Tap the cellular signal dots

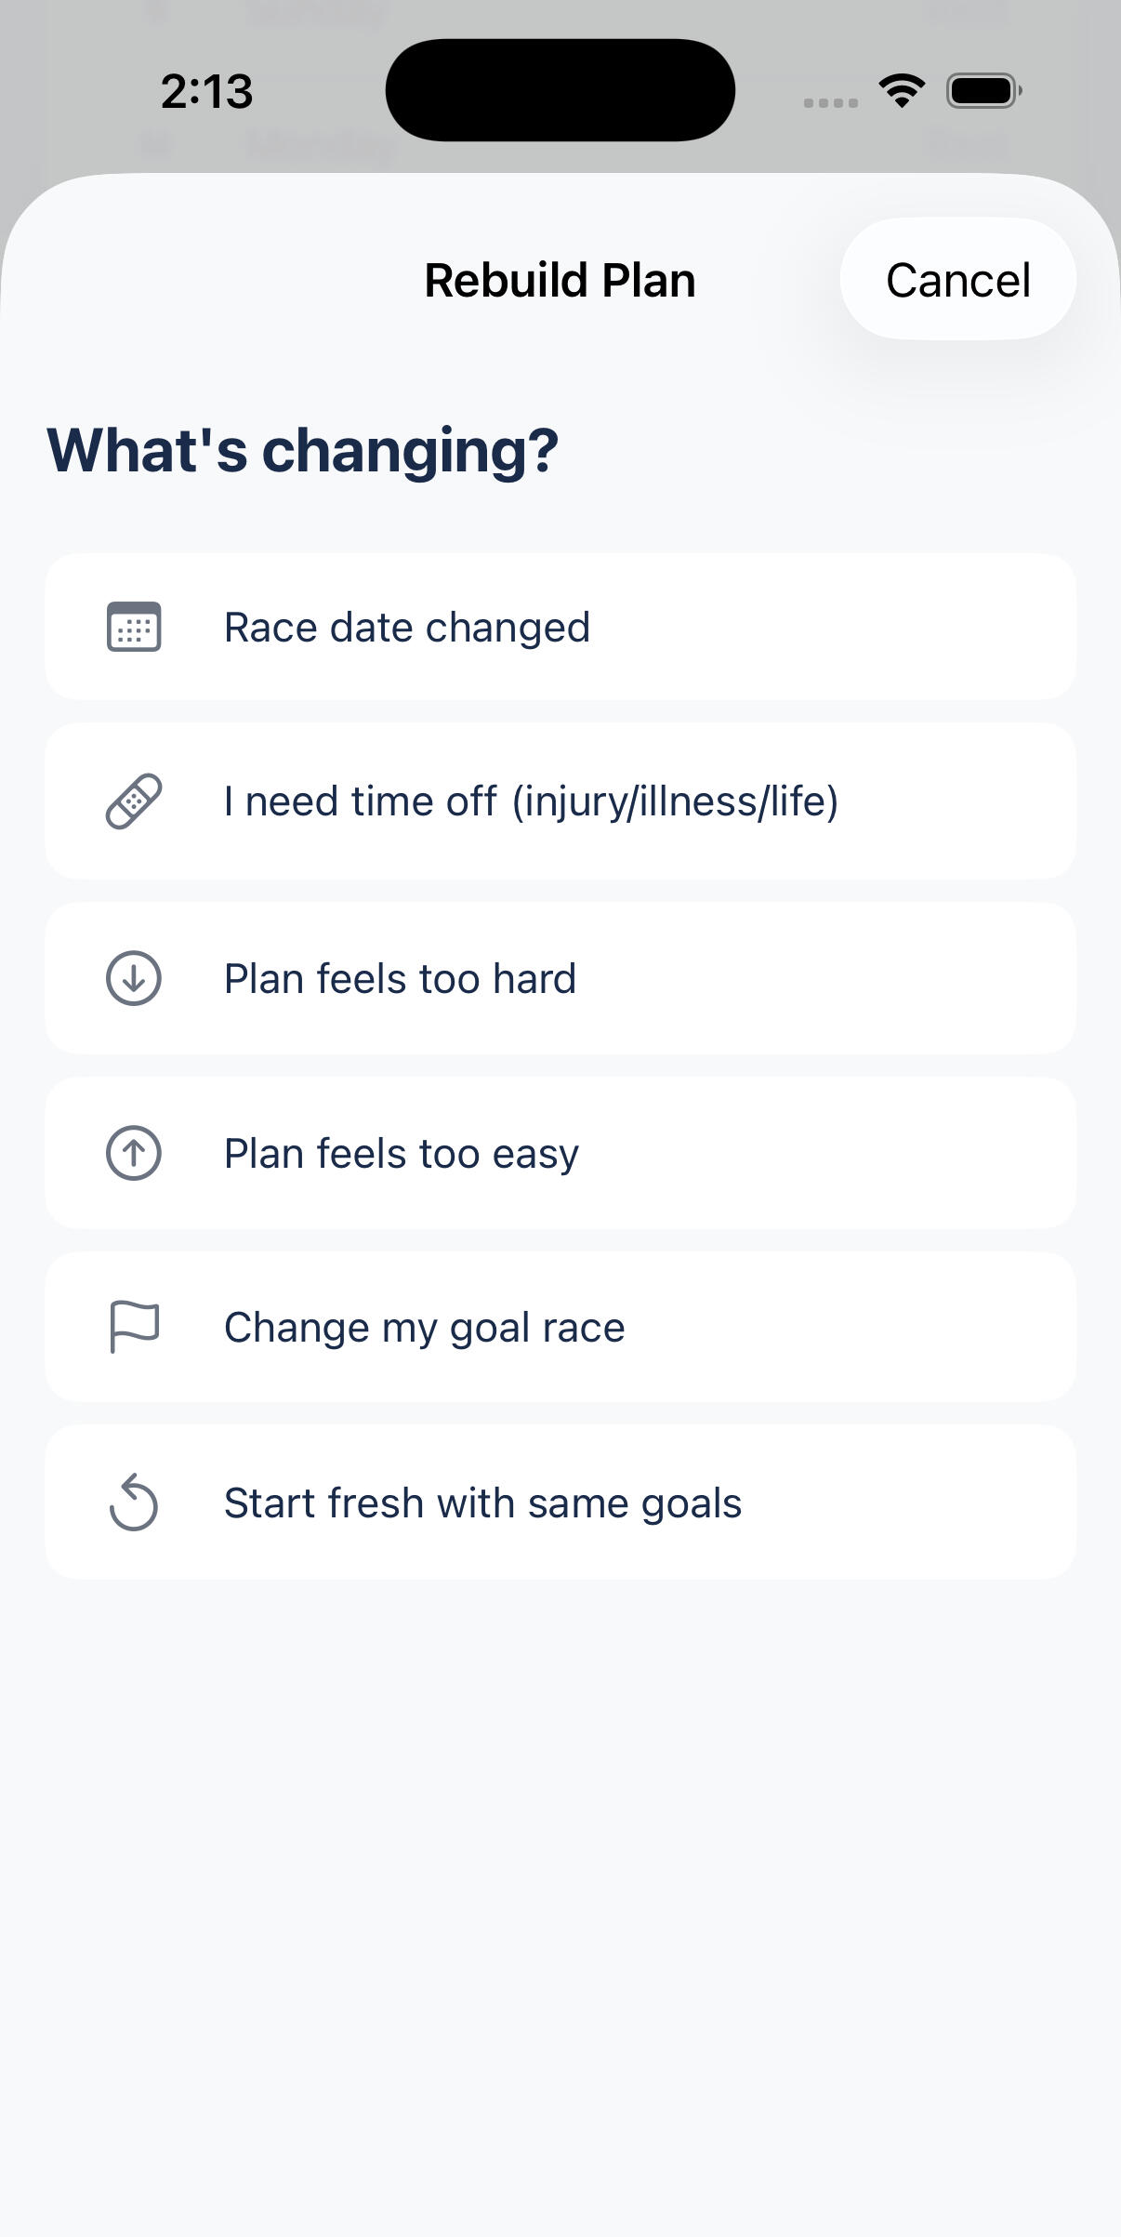click(x=830, y=102)
